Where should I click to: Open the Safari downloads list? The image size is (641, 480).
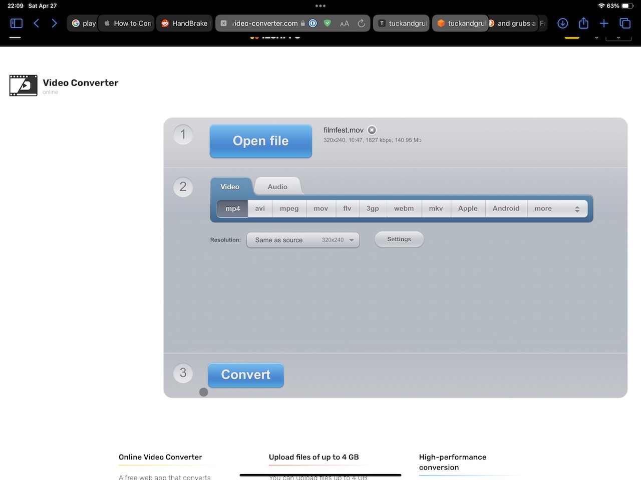tap(563, 23)
